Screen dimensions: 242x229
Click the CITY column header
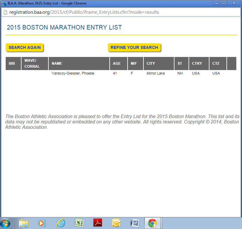click(159, 64)
